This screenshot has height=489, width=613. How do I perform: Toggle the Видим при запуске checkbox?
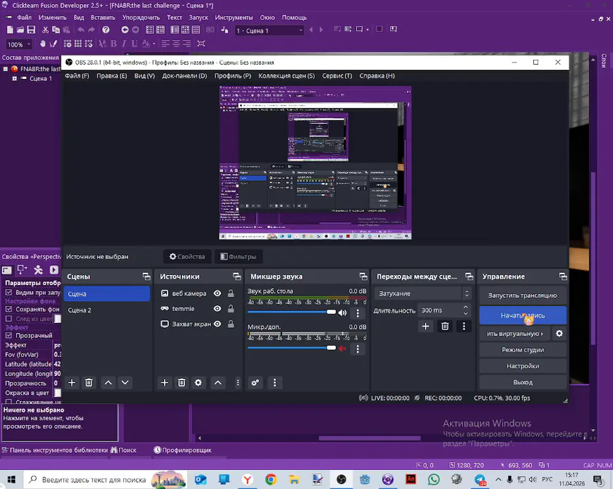(9, 292)
